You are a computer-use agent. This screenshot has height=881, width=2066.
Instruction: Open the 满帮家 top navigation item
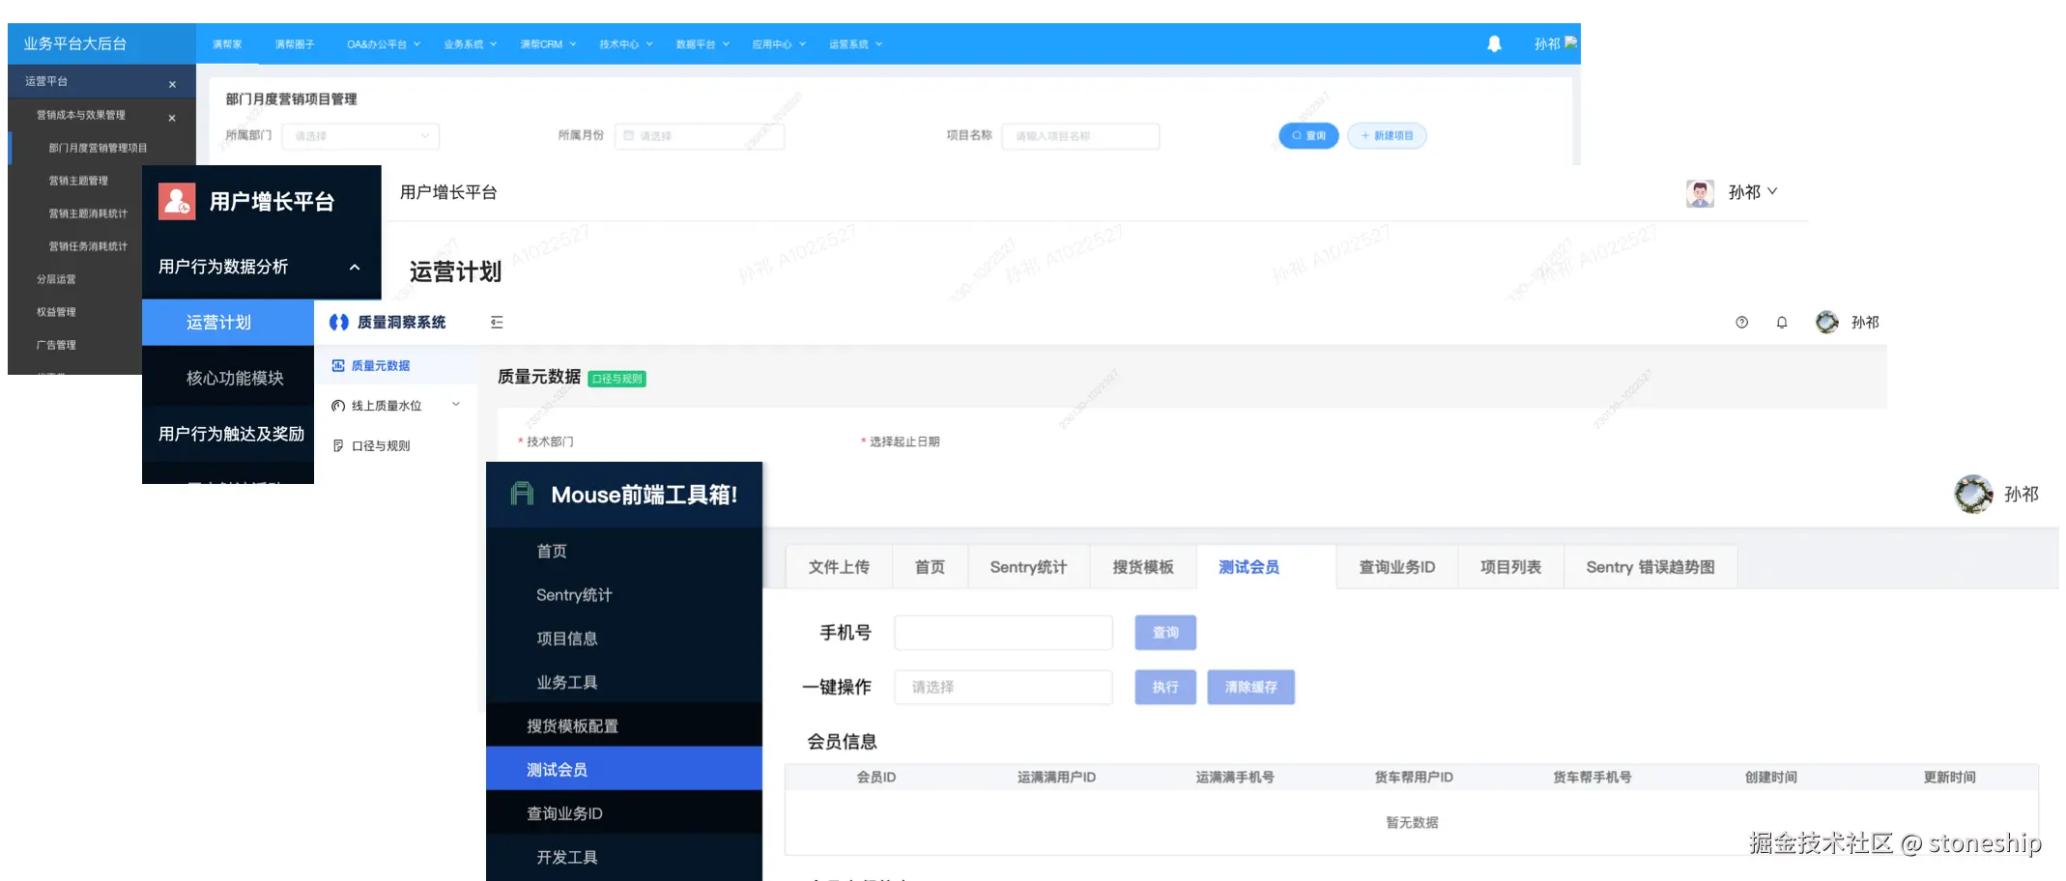tap(227, 44)
